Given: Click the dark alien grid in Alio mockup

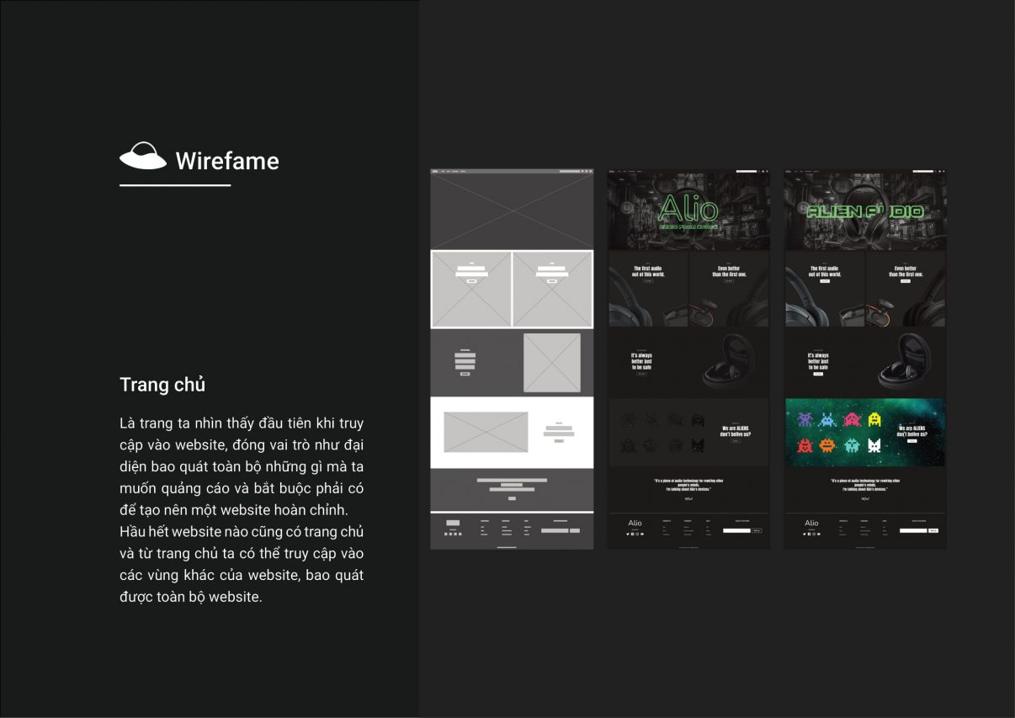Looking at the screenshot, I should click(662, 432).
